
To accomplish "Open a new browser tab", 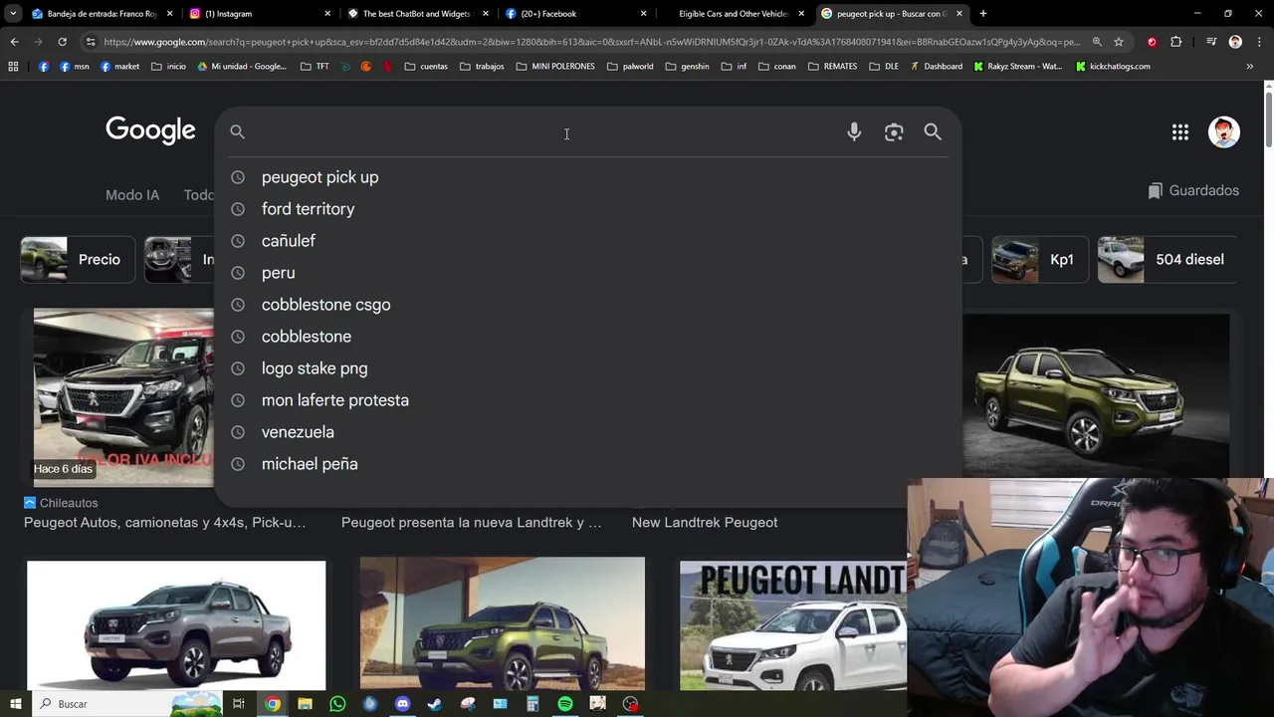I will (983, 14).
